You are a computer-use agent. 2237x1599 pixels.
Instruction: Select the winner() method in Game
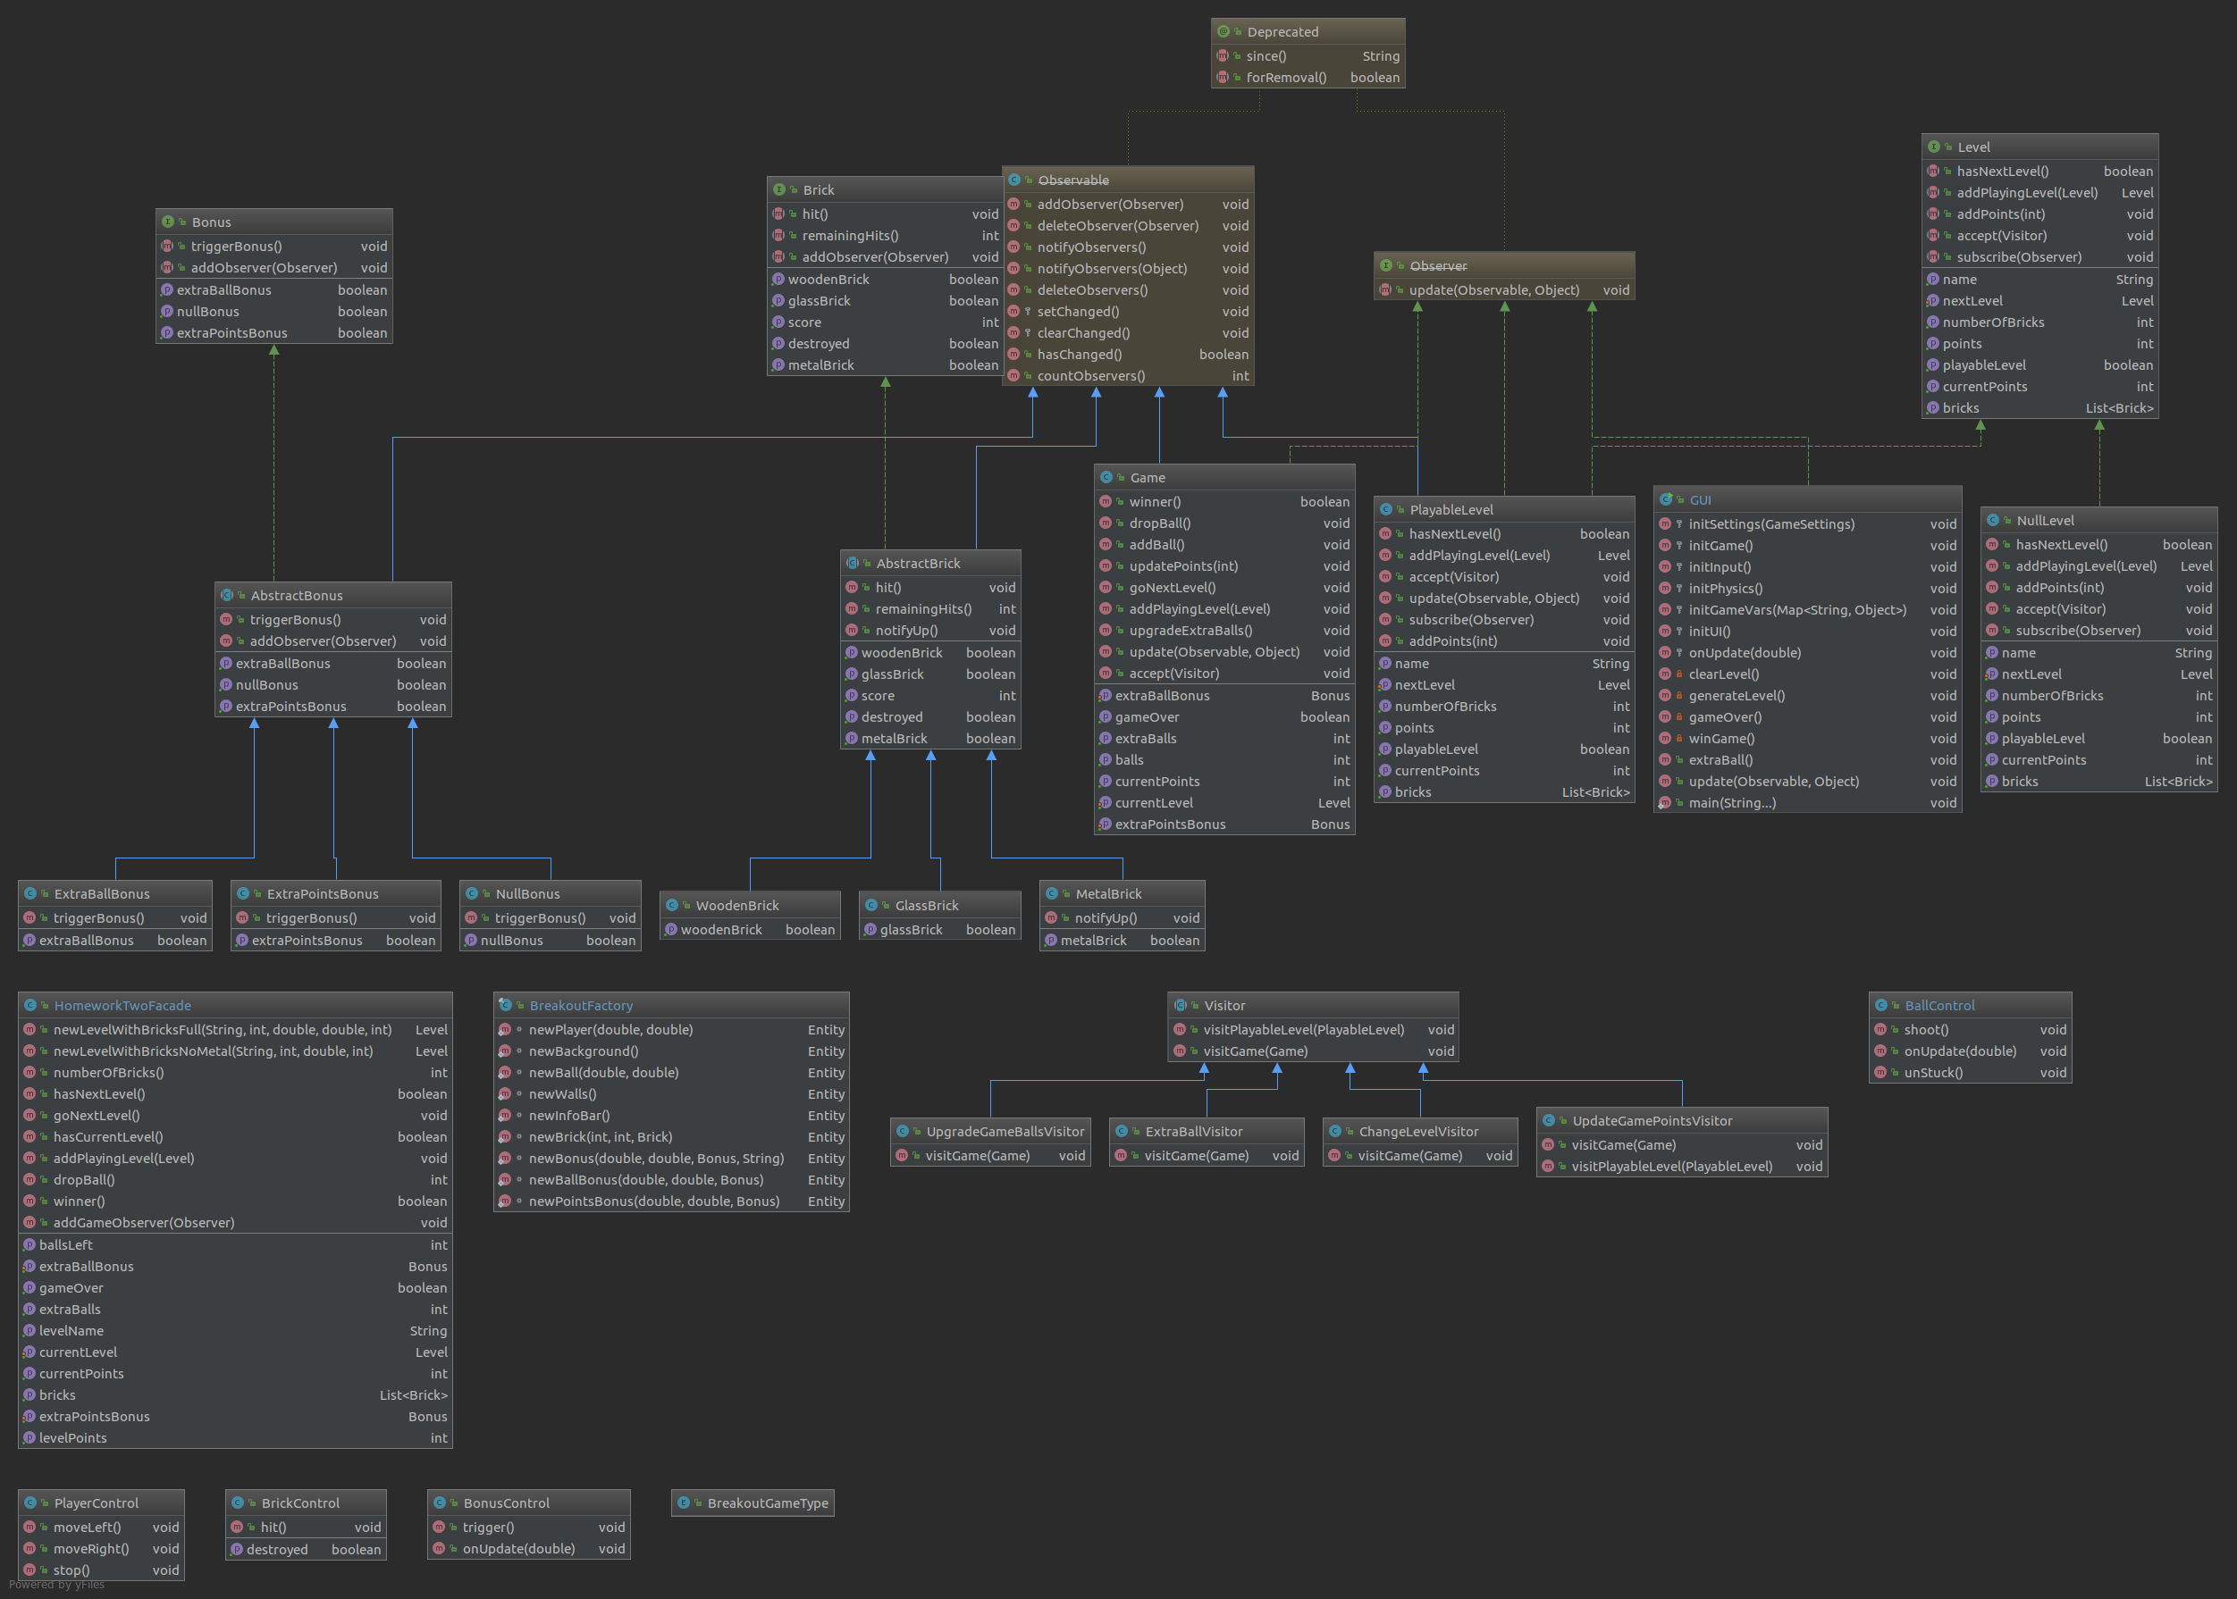(1155, 502)
